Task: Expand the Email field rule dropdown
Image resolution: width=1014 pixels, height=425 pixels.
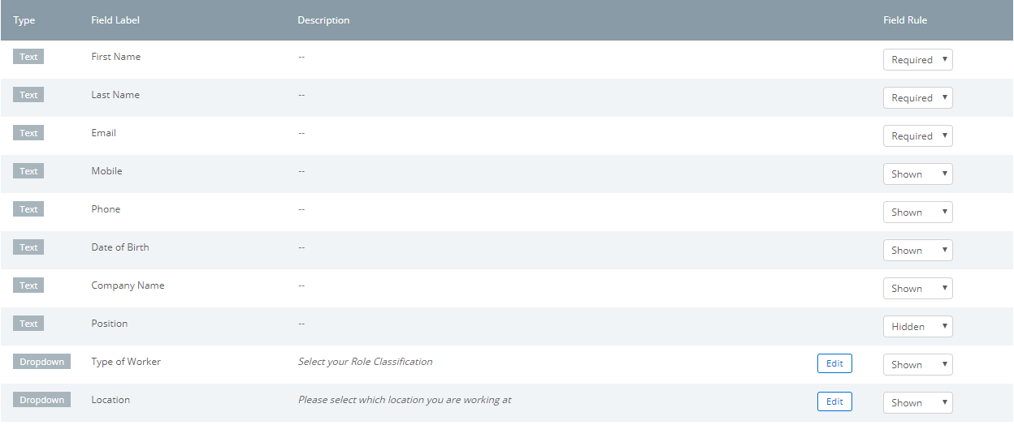Action: click(917, 136)
